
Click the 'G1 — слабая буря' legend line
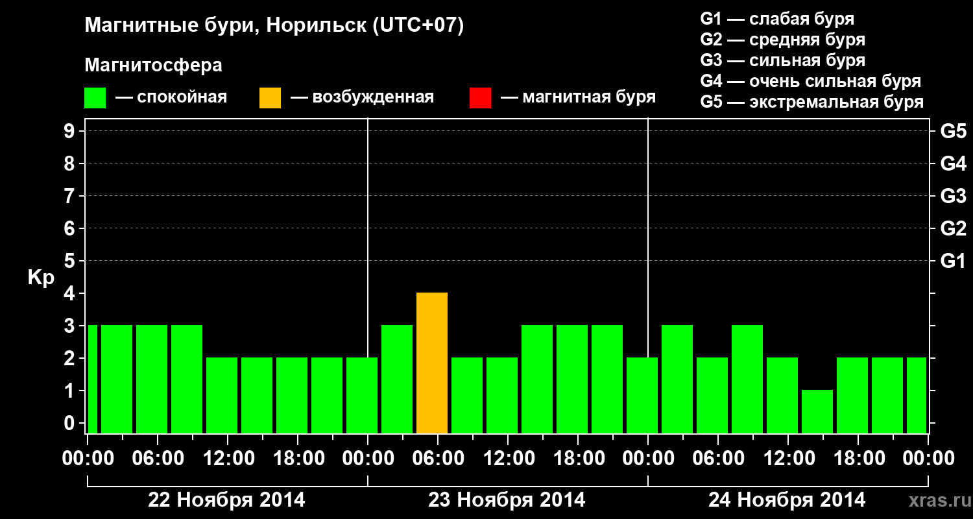click(777, 19)
